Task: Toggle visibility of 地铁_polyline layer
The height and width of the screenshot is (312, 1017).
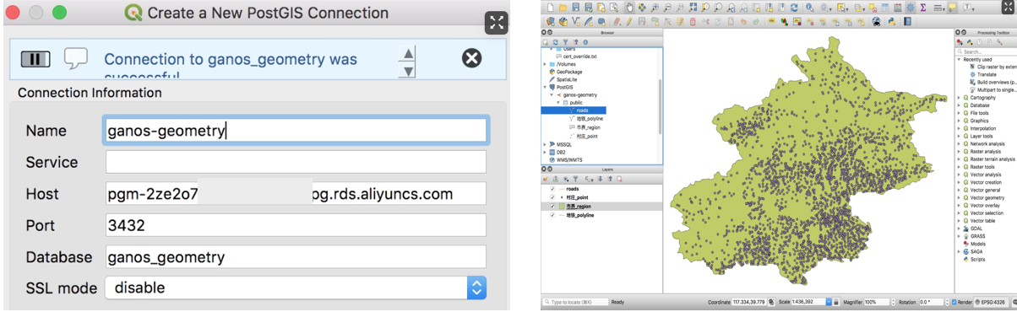Action: [552, 216]
